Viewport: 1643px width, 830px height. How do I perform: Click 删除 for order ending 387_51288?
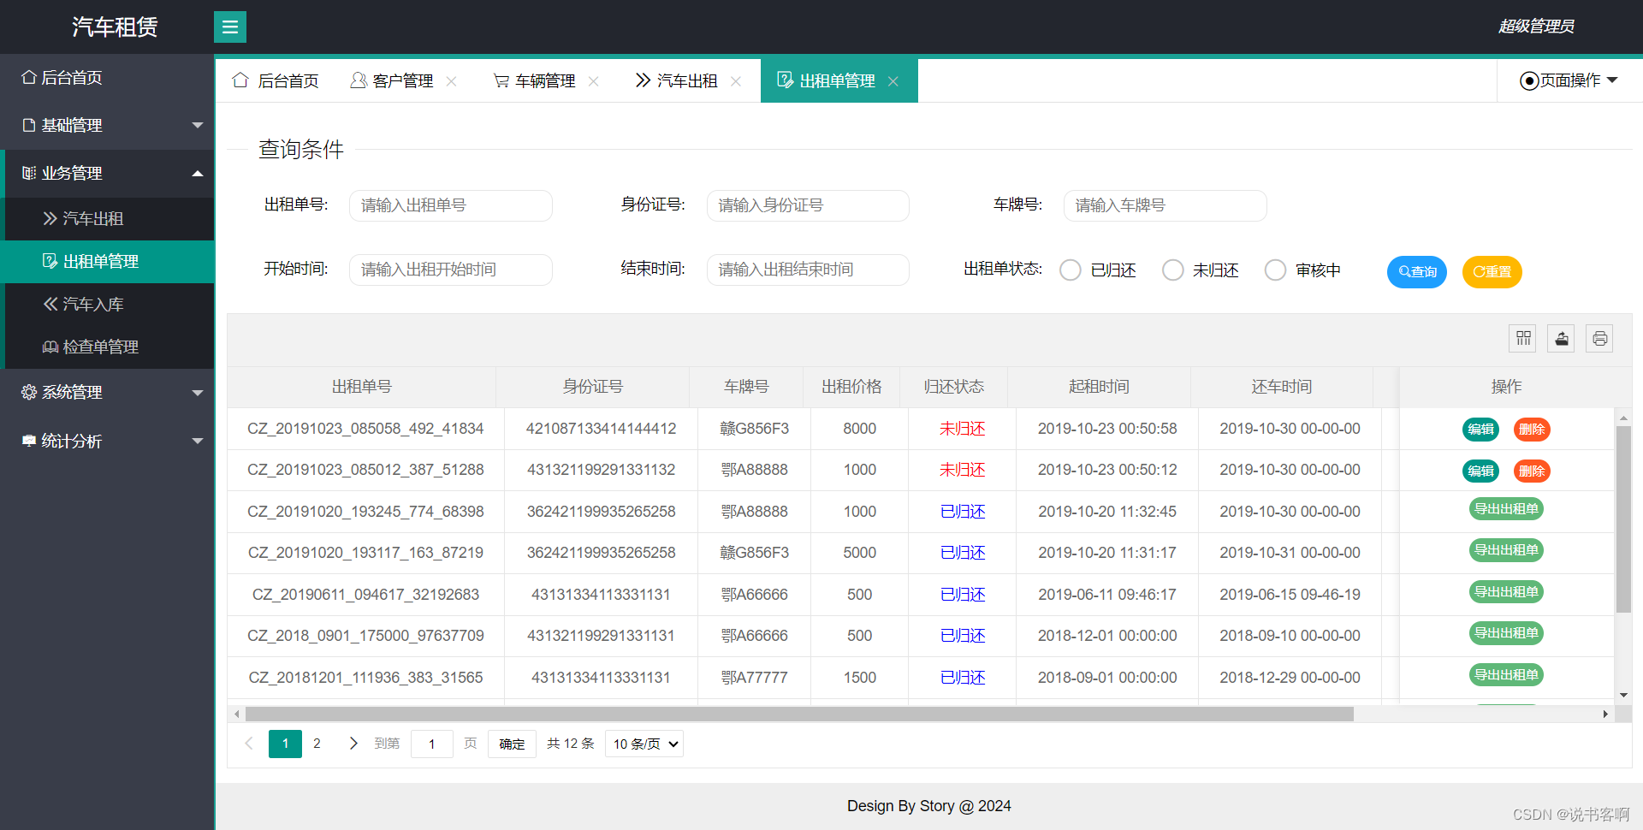point(1532,471)
